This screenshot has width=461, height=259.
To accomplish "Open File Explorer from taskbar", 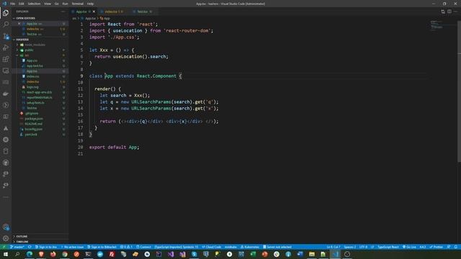I will tap(312, 254).
